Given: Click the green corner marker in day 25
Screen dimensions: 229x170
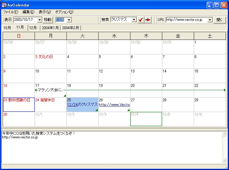Looking at the screenshot, I should [x=97, y=110].
